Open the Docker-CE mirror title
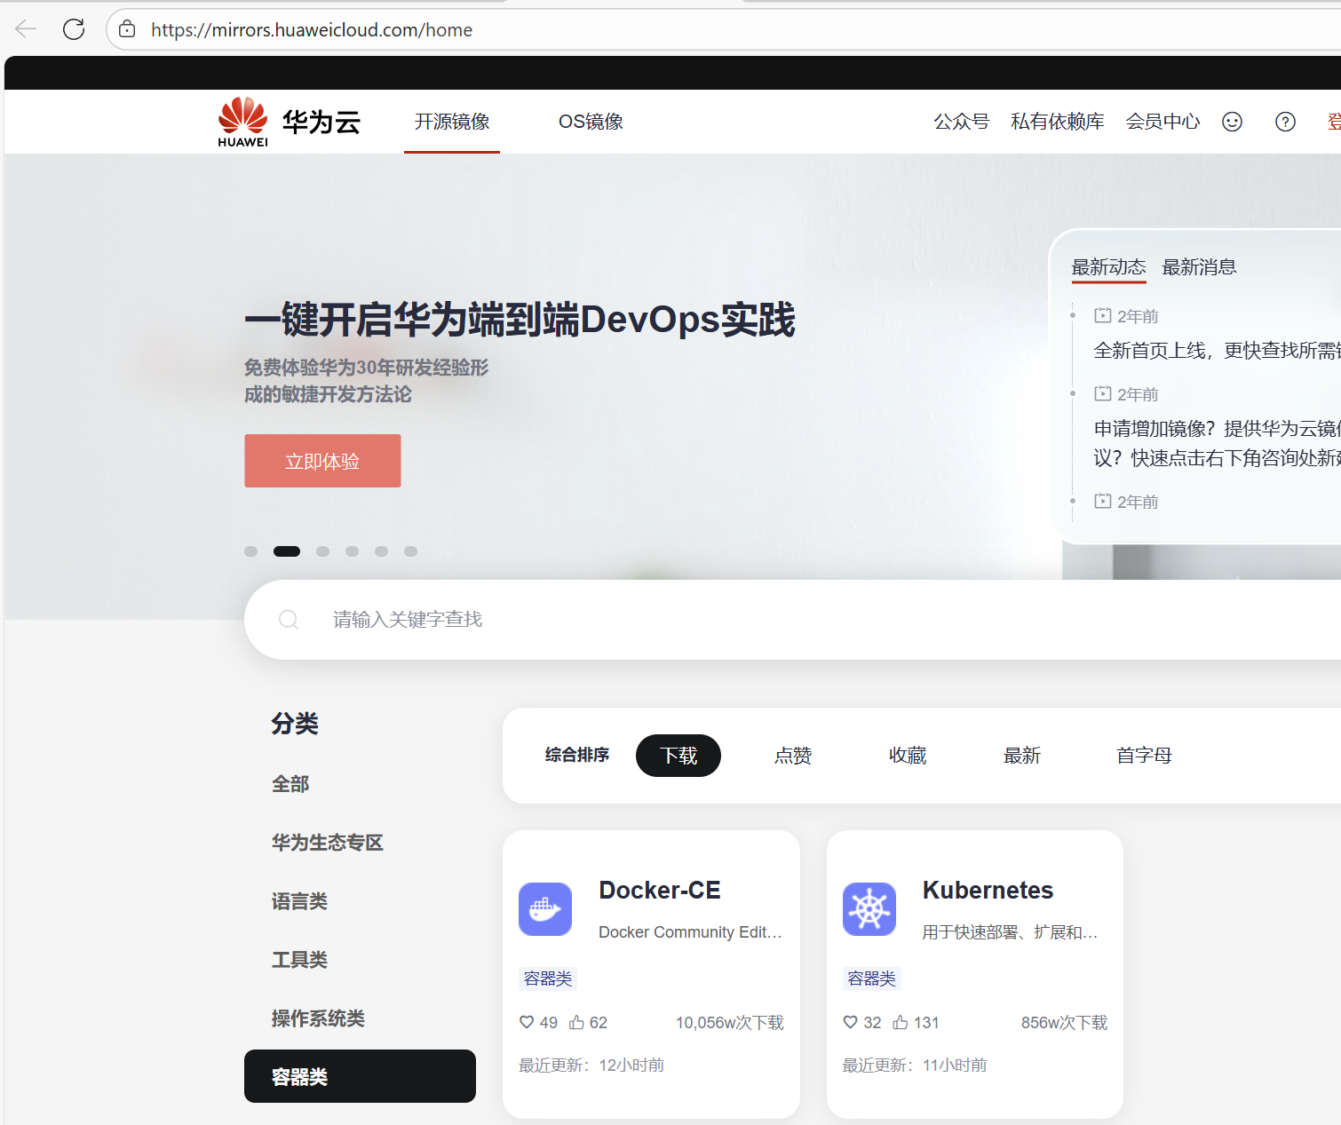This screenshot has height=1125, width=1341. 660,890
